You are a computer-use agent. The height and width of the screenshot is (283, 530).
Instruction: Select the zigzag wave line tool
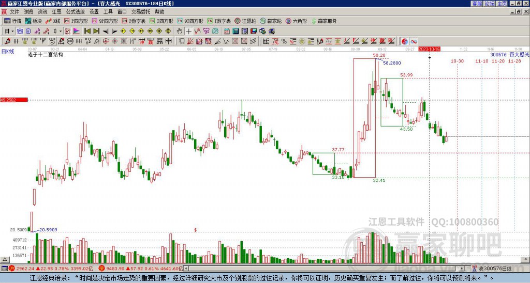coord(226,41)
